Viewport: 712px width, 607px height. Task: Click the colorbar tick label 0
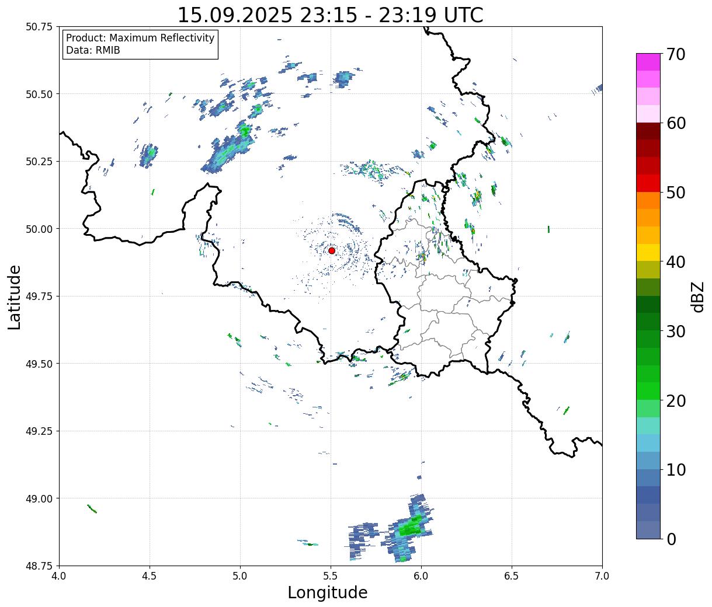coord(671,539)
